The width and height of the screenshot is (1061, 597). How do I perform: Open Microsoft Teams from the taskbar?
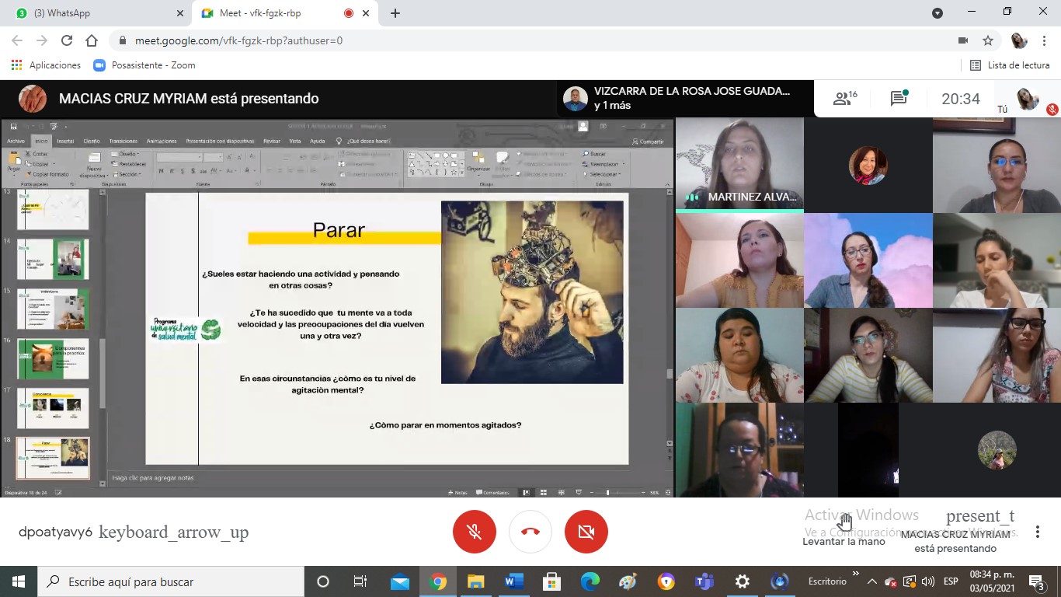pos(704,581)
